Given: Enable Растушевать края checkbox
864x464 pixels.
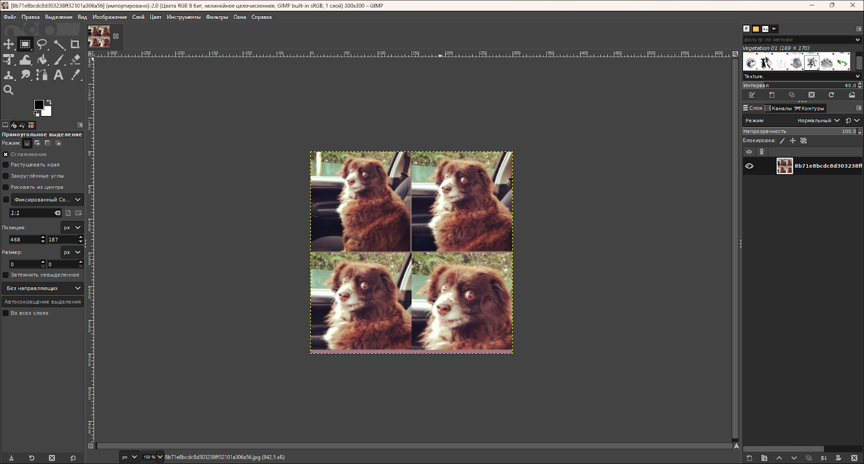Looking at the screenshot, I should (x=6, y=165).
